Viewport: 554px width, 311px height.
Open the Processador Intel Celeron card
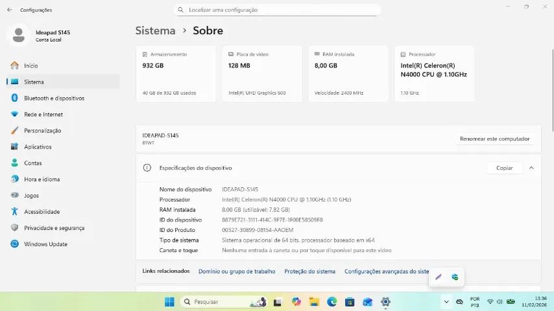click(x=434, y=74)
